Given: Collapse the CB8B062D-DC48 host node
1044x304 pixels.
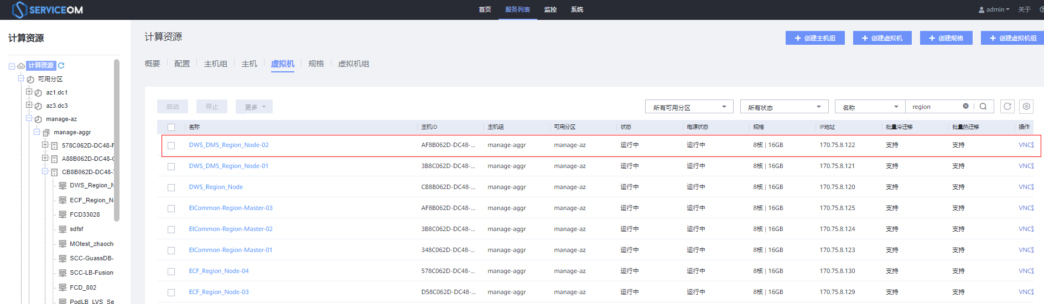Looking at the screenshot, I should tap(45, 171).
